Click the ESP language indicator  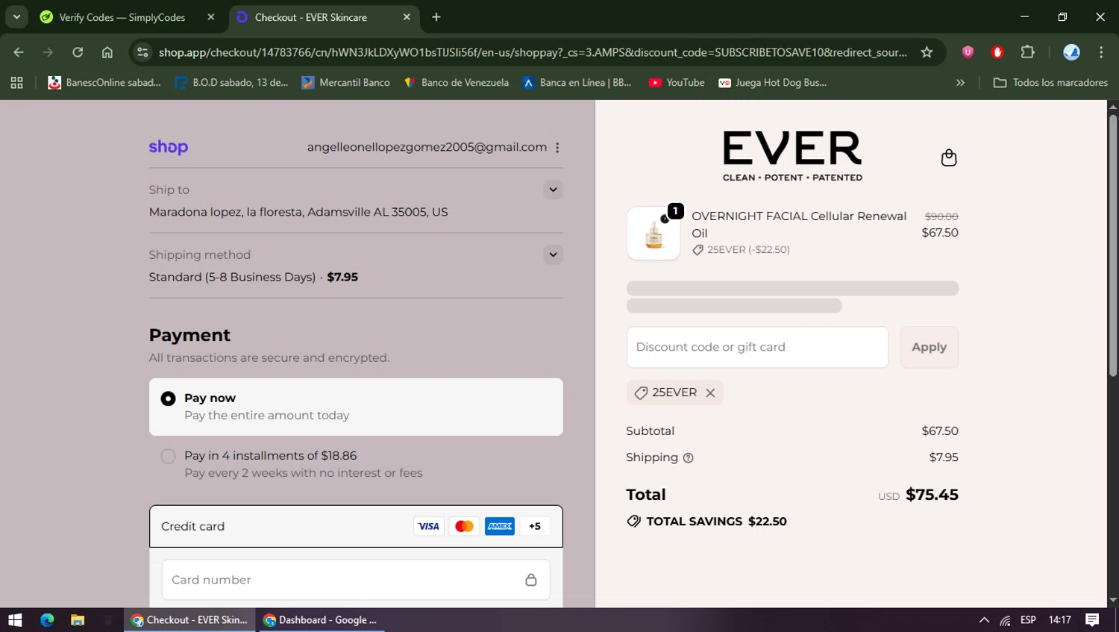pos(1028,620)
